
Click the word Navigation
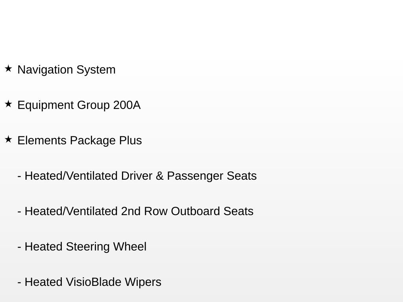click(x=45, y=70)
